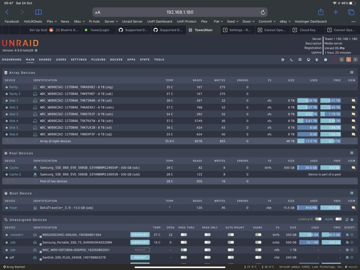Click the logout icon in the header
This screenshot has width=360, height=270.
(283, 60)
